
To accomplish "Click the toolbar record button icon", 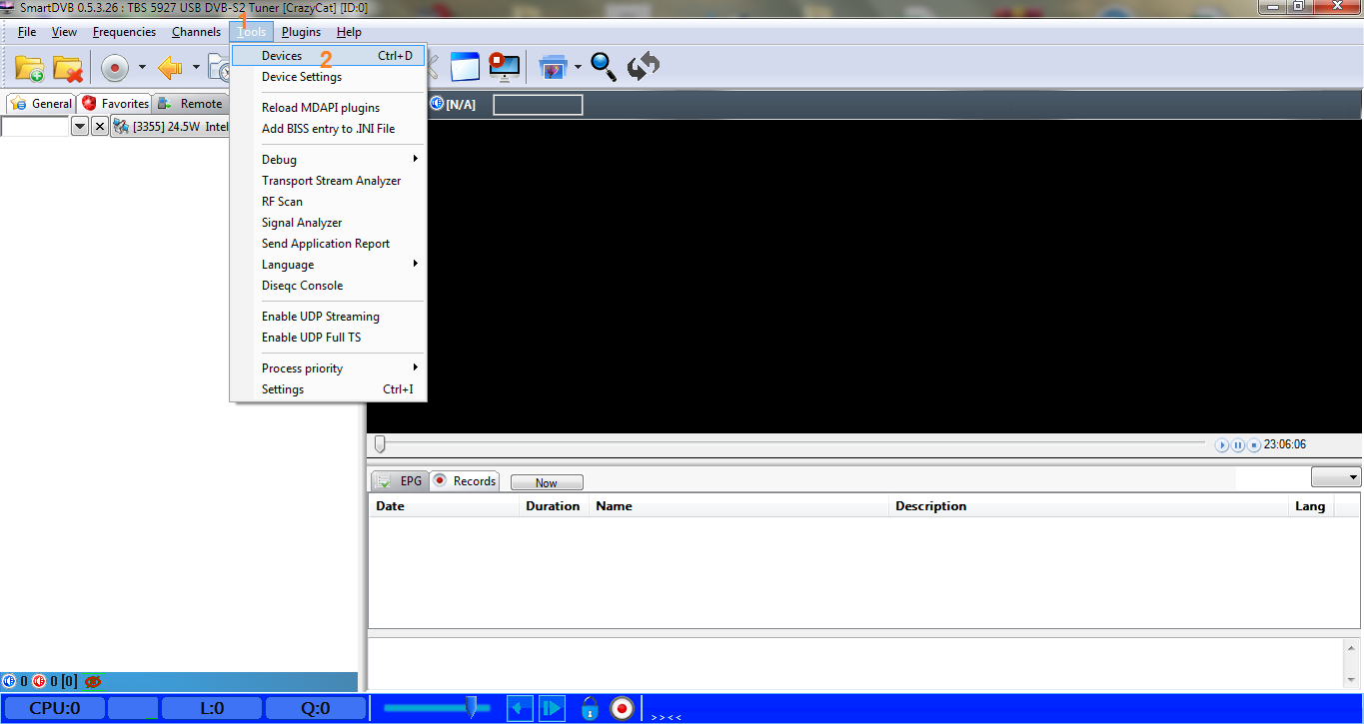I will (115, 68).
